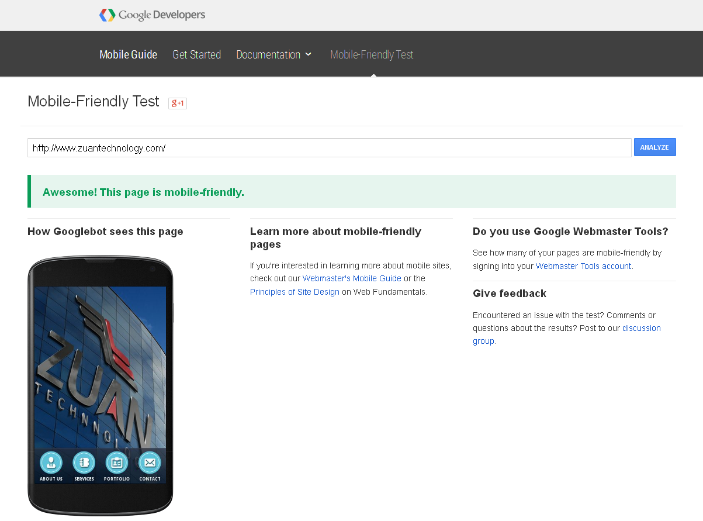Click the 'Learn more about mobile-friendly pages' heading
The image size is (703, 521).
pyautogui.click(x=335, y=238)
